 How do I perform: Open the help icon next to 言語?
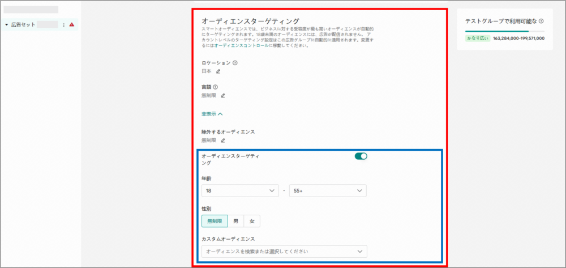tap(215, 87)
